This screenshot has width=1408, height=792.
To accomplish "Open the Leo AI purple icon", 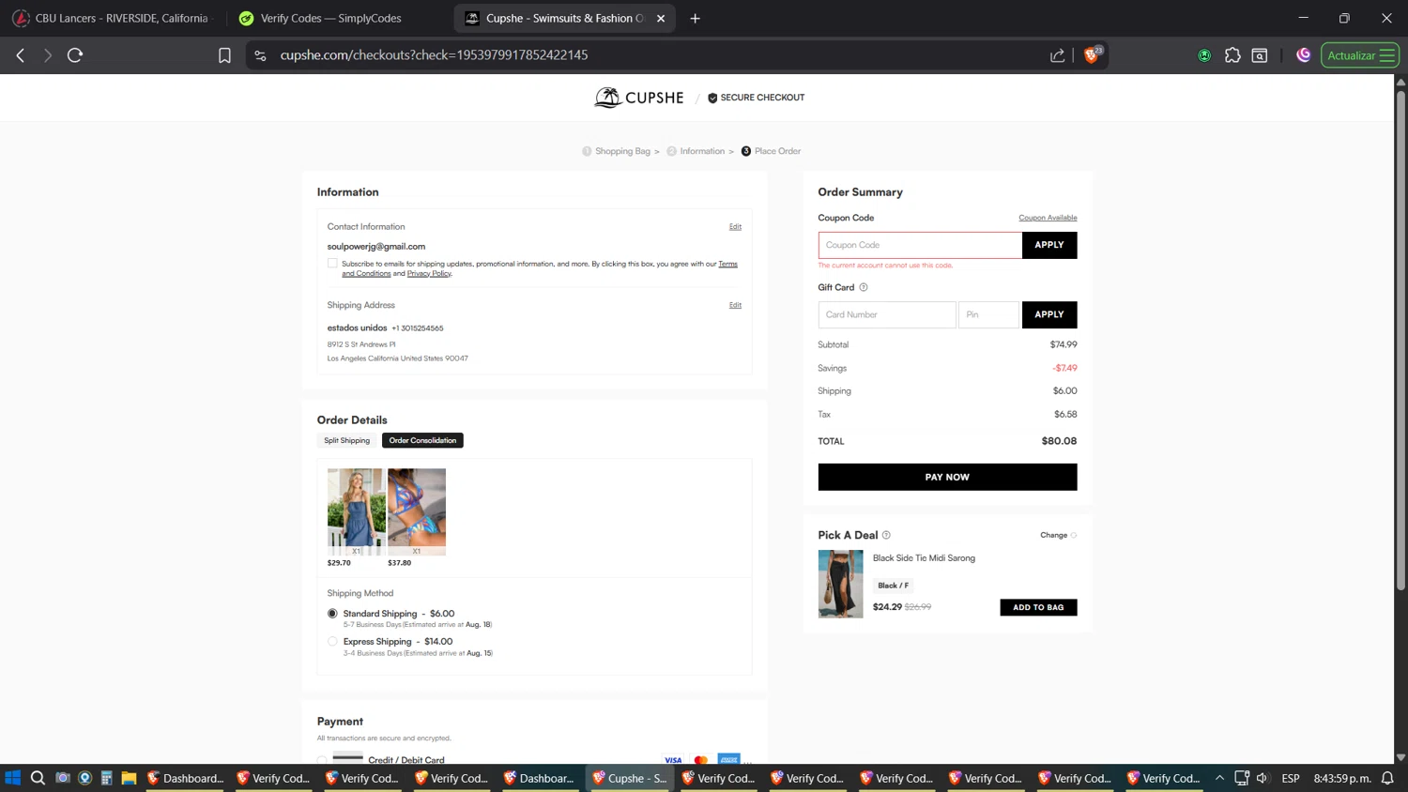I will click(x=1304, y=55).
